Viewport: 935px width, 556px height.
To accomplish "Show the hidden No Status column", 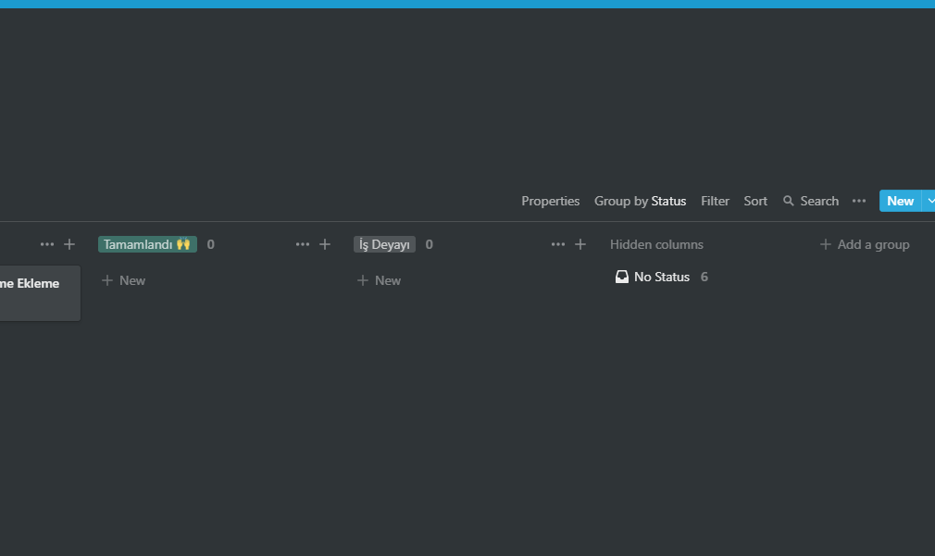I will coord(661,277).
